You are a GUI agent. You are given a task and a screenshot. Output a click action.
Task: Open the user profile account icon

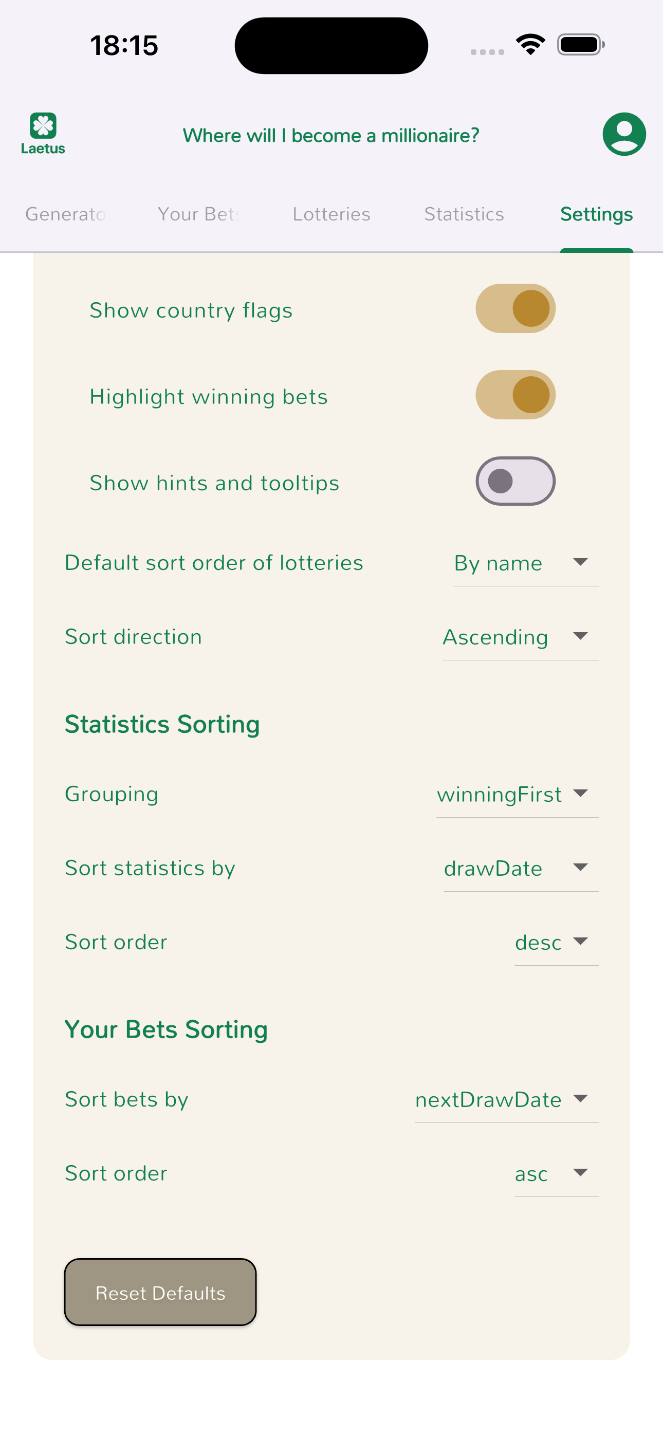(x=624, y=134)
